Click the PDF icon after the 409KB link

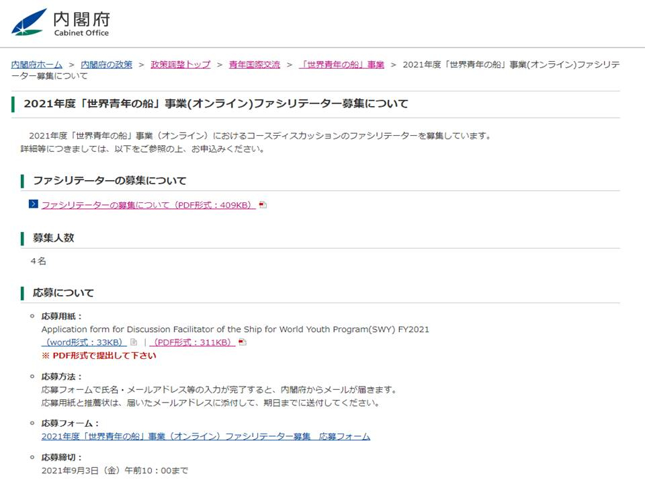(x=263, y=204)
